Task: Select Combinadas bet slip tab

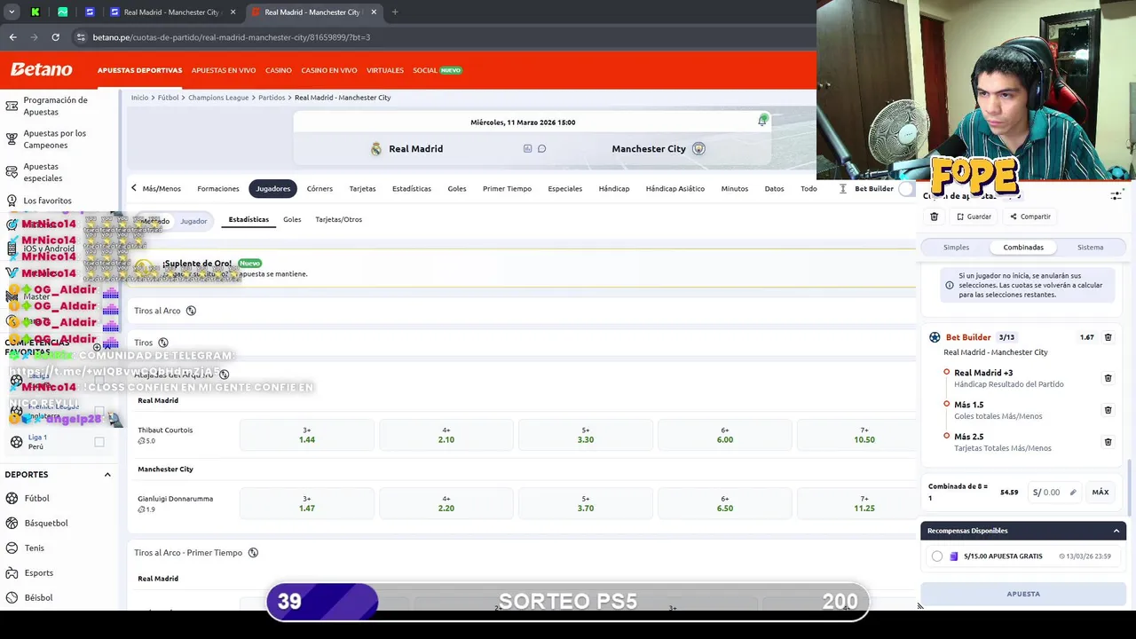Action: 1023,248
